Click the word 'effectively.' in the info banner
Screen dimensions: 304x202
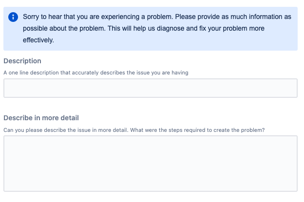[x=38, y=40]
